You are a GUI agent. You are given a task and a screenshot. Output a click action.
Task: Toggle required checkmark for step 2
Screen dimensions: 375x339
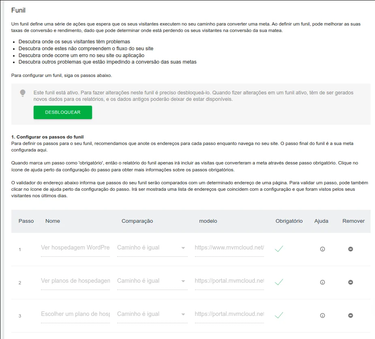(279, 282)
